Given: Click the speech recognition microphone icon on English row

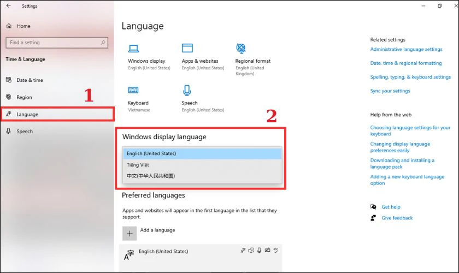Looking at the screenshot, I should point(260,251).
